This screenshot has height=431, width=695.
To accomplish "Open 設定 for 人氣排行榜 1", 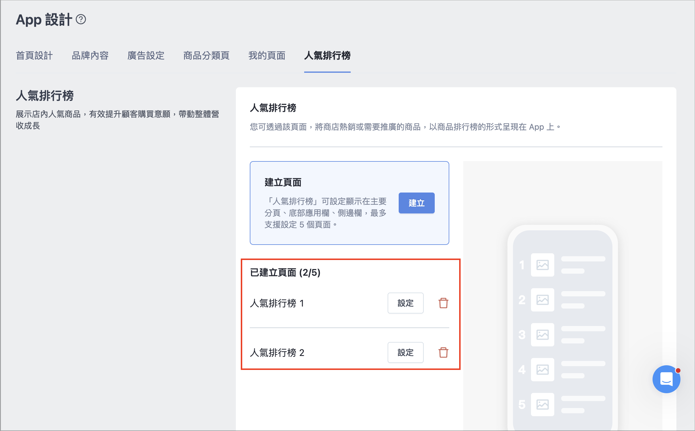I will (x=405, y=303).
